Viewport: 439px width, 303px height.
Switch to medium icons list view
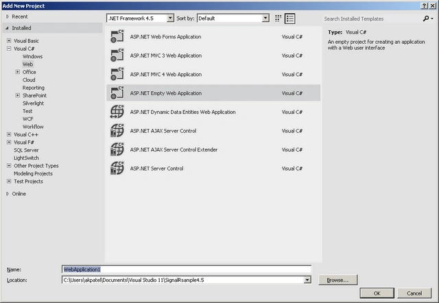289,19
